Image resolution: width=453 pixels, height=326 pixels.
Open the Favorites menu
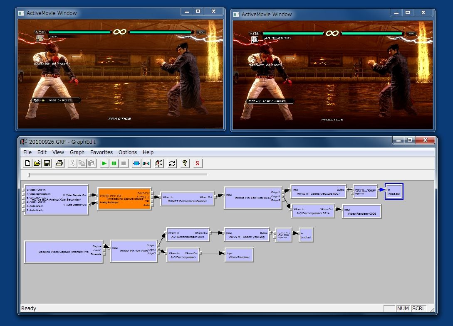[101, 152]
